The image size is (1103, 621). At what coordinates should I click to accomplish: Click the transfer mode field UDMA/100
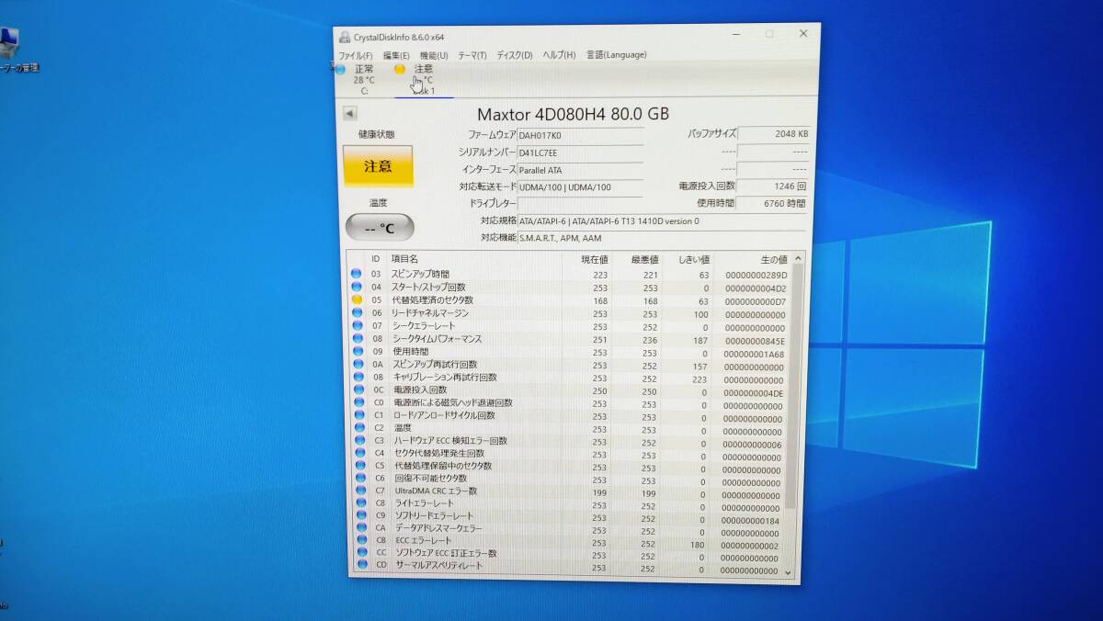580,186
